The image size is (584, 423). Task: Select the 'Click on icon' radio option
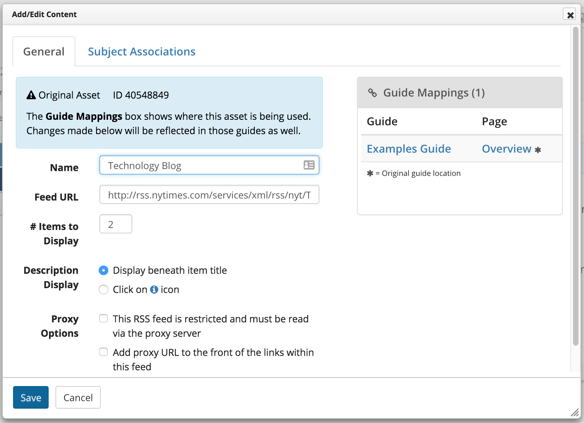pos(104,290)
